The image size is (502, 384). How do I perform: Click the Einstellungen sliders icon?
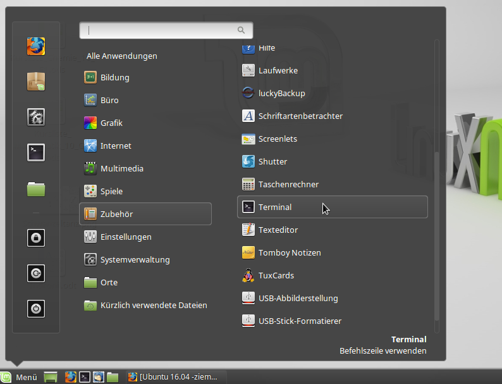90,237
